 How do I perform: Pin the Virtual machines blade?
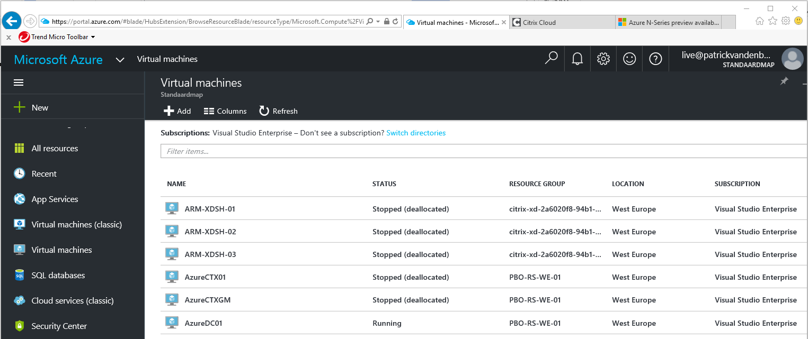pyautogui.click(x=784, y=81)
